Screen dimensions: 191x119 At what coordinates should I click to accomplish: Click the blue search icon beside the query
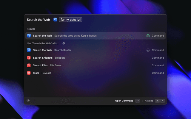tap(55, 20)
